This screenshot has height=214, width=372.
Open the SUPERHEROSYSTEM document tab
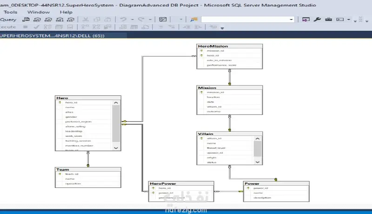(51, 35)
